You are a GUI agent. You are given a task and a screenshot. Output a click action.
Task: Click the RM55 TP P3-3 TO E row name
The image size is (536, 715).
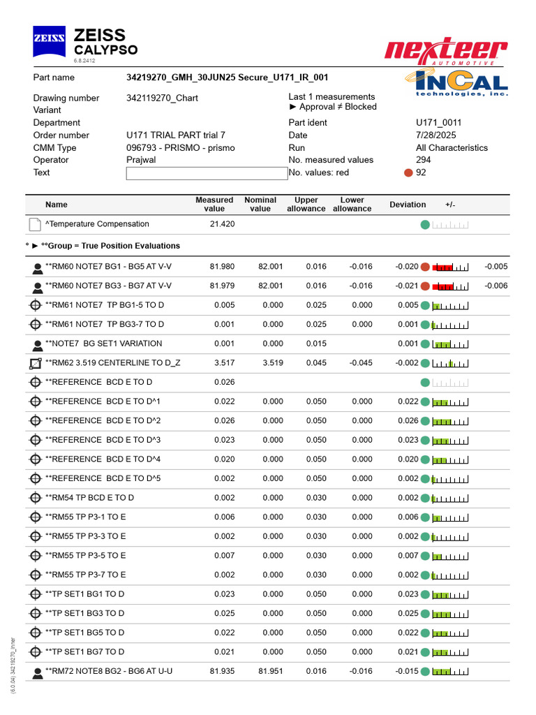tap(86, 536)
